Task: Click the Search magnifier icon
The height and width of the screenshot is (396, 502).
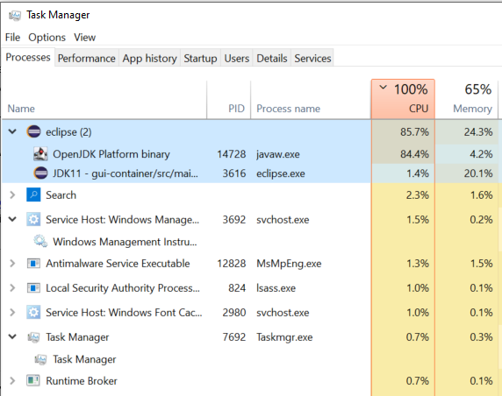Action: point(33,195)
